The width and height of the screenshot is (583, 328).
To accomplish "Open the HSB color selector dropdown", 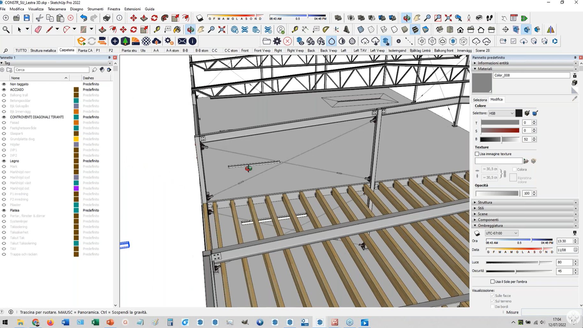I will (501, 113).
